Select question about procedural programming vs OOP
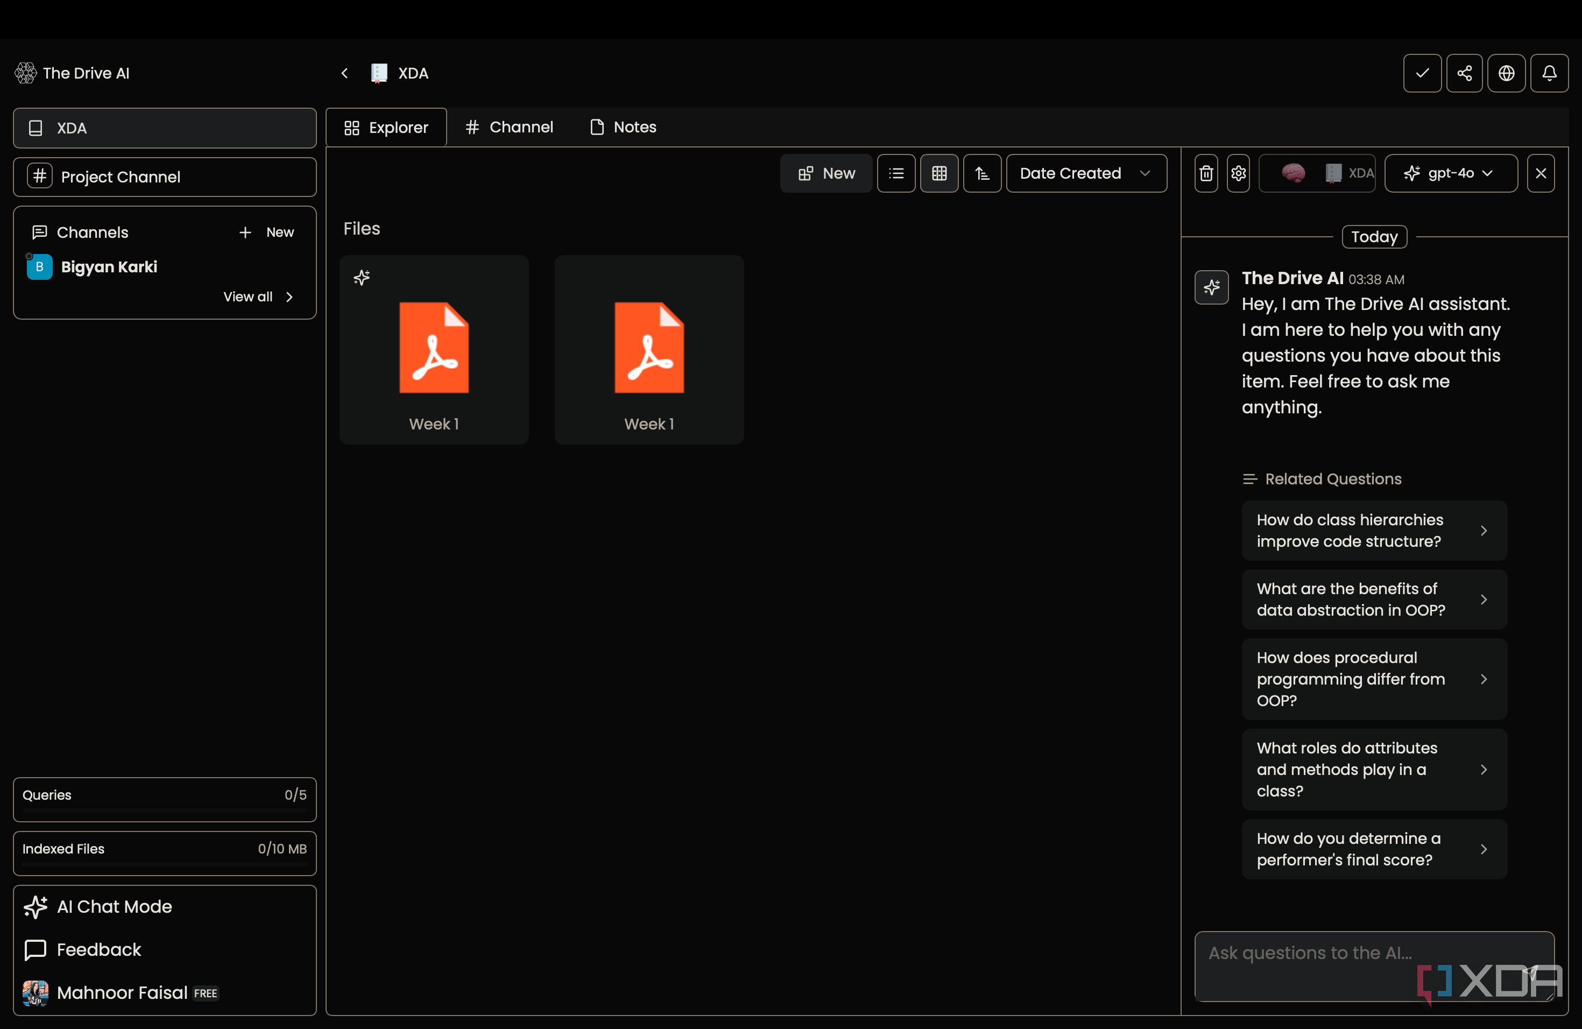The height and width of the screenshot is (1029, 1582). 1374,679
